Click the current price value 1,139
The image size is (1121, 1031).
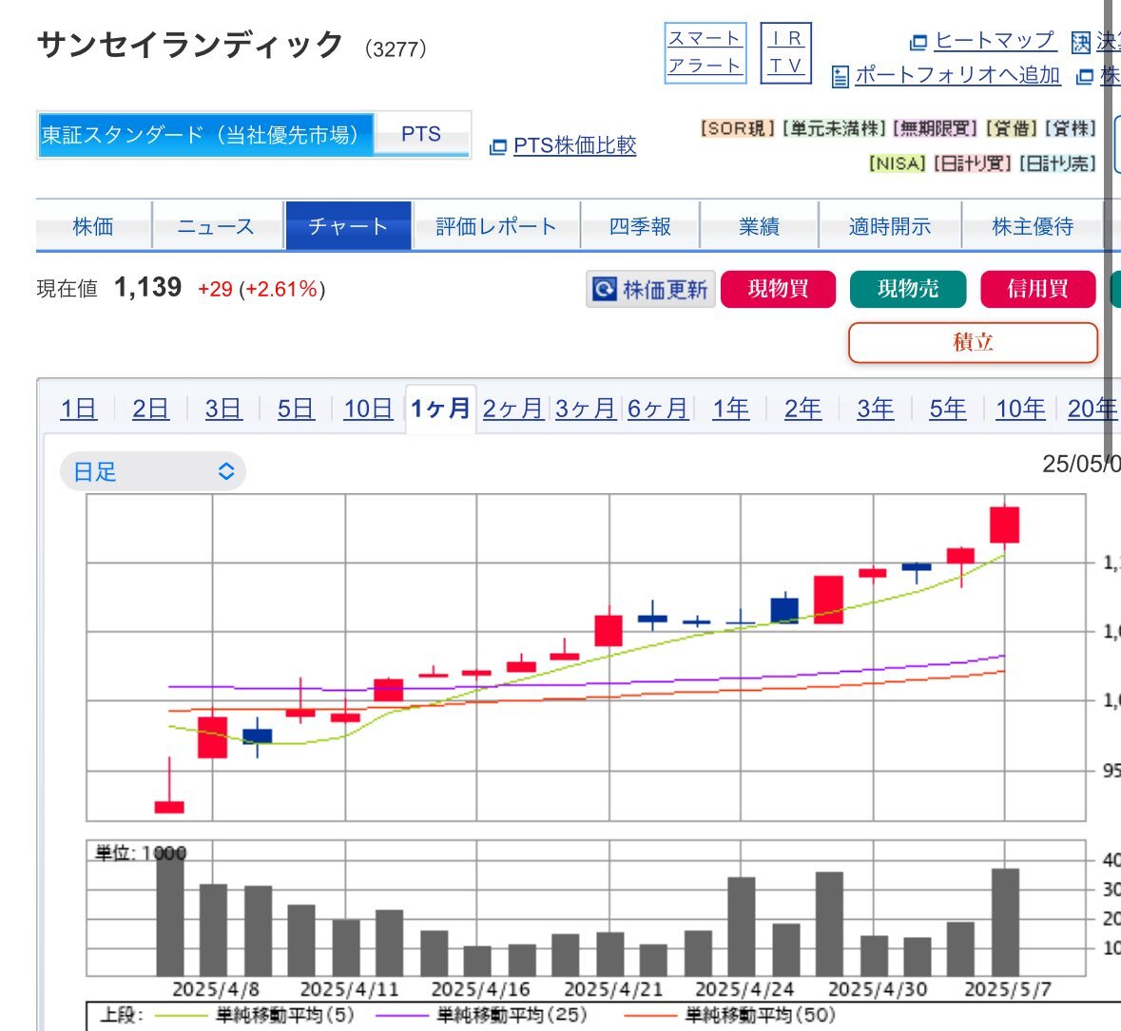[x=148, y=287]
